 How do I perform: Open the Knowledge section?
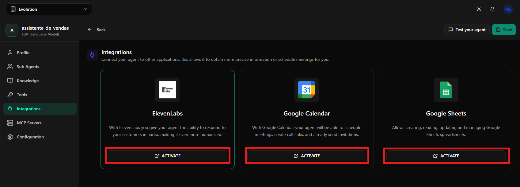pos(40,81)
